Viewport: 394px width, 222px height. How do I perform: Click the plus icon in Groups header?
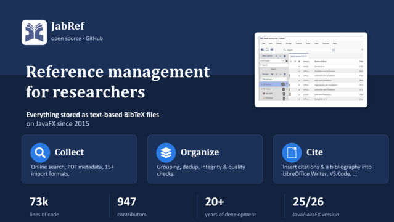(x=276, y=74)
